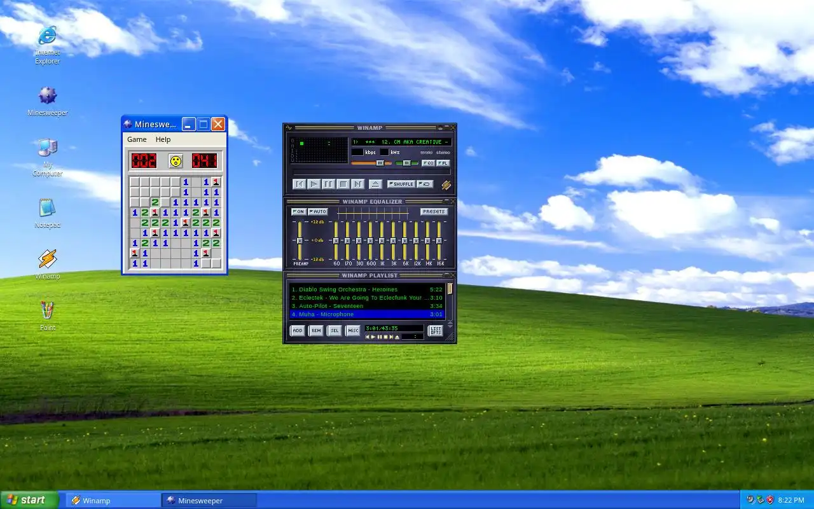Turn the equalizer ON button

click(299, 211)
